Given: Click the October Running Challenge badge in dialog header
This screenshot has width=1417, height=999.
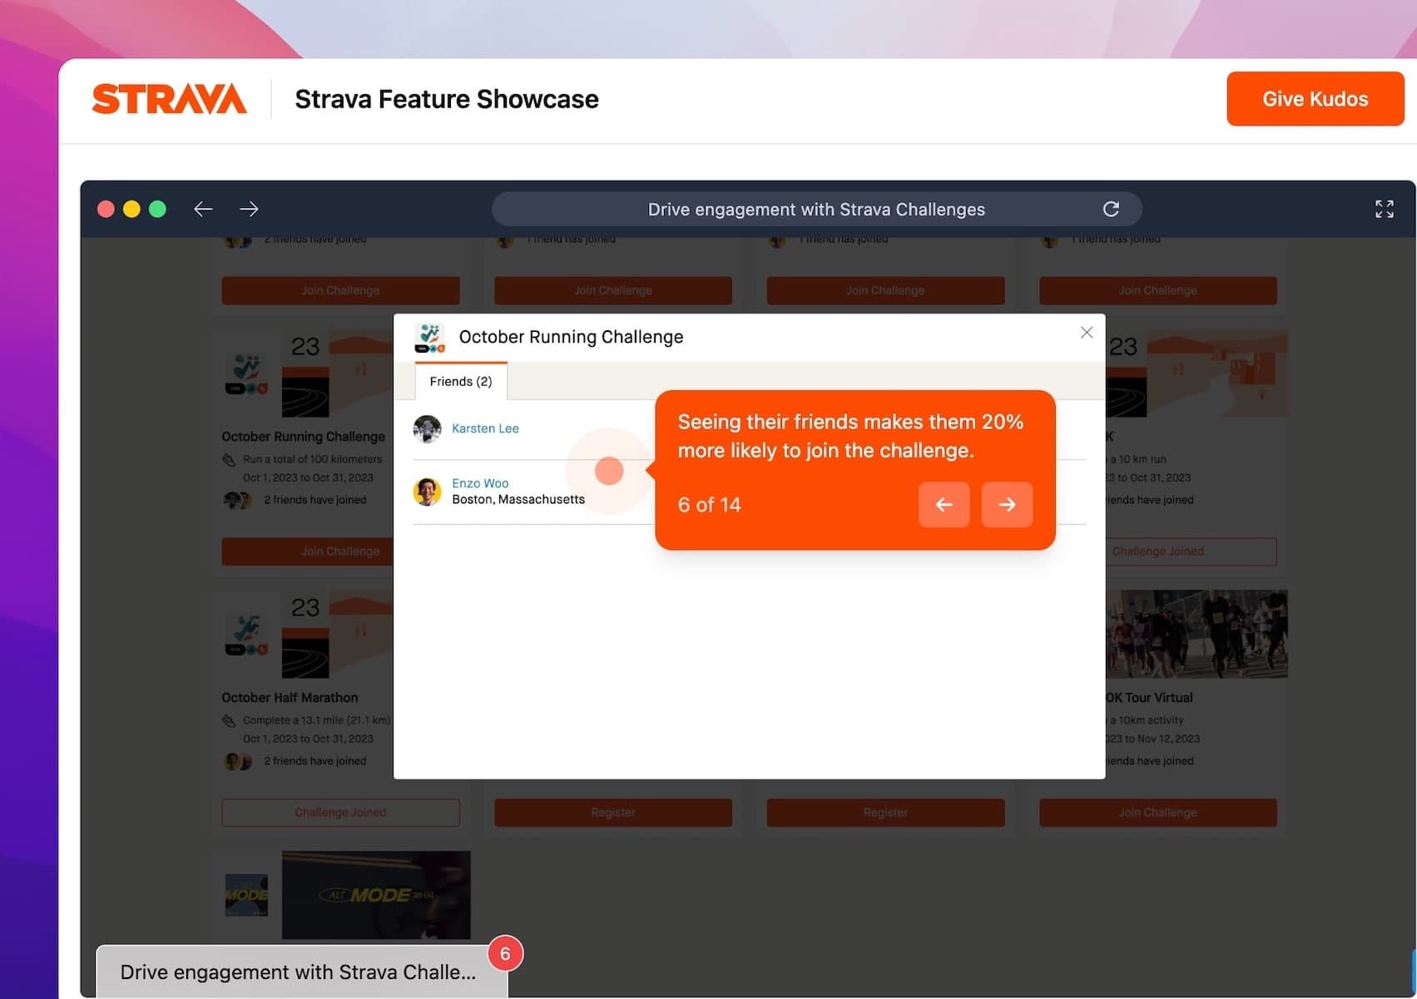Looking at the screenshot, I should point(429,338).
